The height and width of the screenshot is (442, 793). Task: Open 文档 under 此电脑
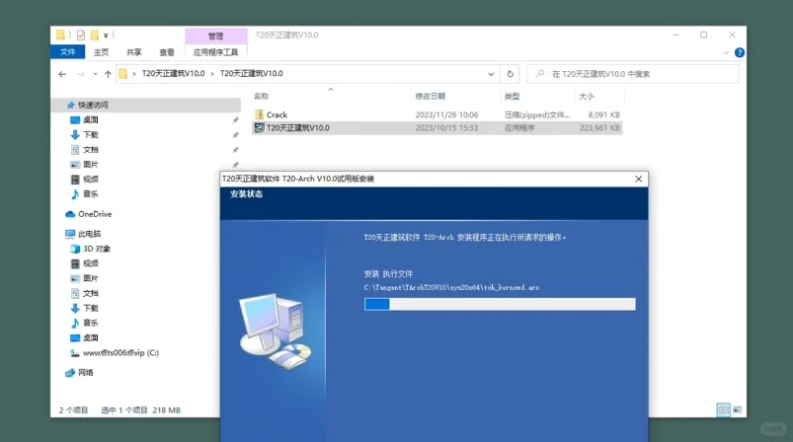pos(91,293)
